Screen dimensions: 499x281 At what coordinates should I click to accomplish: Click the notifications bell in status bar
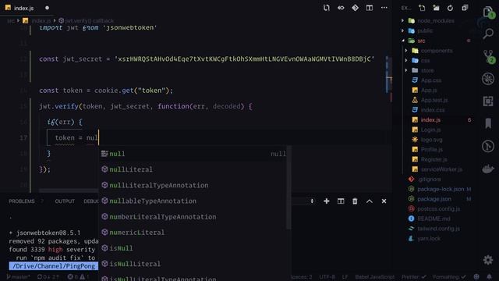[489, 277]
